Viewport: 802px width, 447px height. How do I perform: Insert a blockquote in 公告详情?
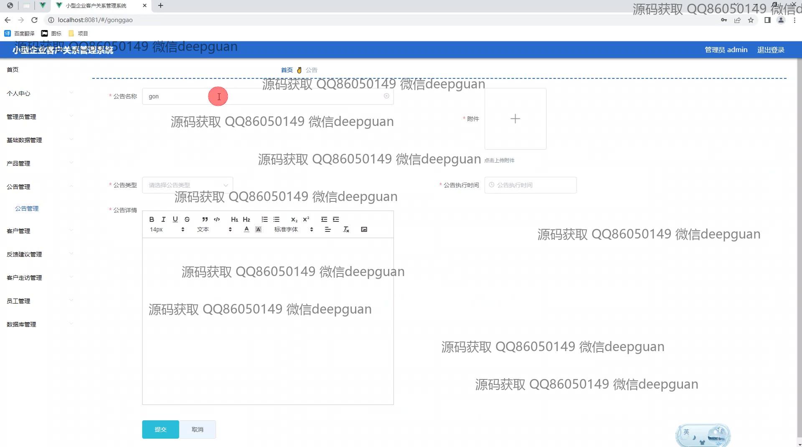click(x=205, y=219)
